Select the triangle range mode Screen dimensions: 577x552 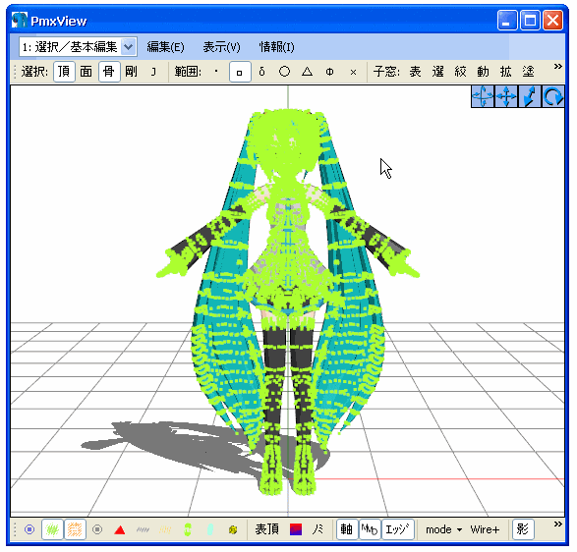[x=308, y=72]
